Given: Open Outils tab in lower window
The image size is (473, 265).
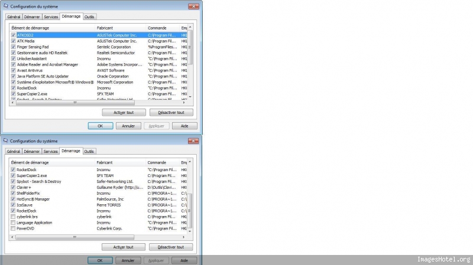Looking at the screenshot, I should (89, 152).
